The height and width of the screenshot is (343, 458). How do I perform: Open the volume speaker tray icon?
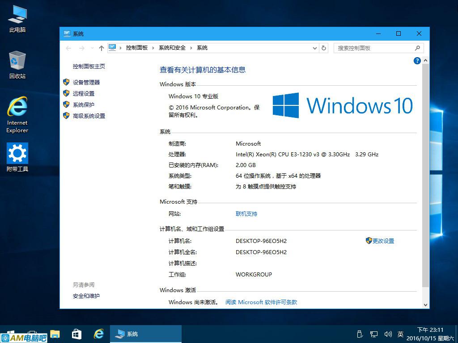(388, 334)
